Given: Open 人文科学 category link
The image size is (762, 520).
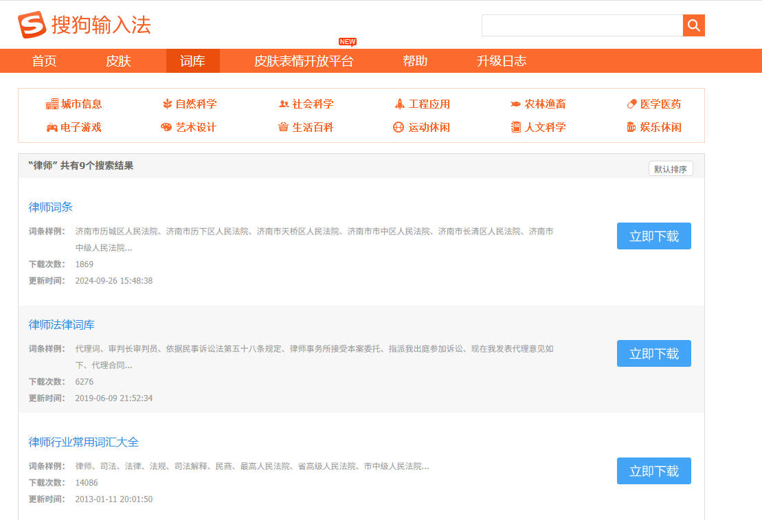Looking at the screenshot, I should 546,127.
